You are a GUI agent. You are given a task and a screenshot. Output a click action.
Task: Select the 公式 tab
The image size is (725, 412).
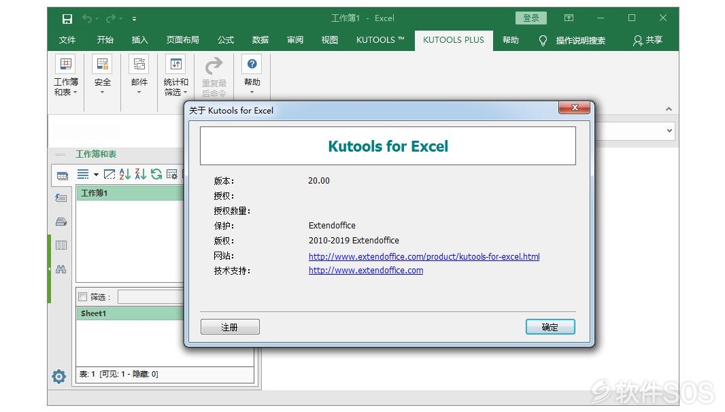pos(226,40)
